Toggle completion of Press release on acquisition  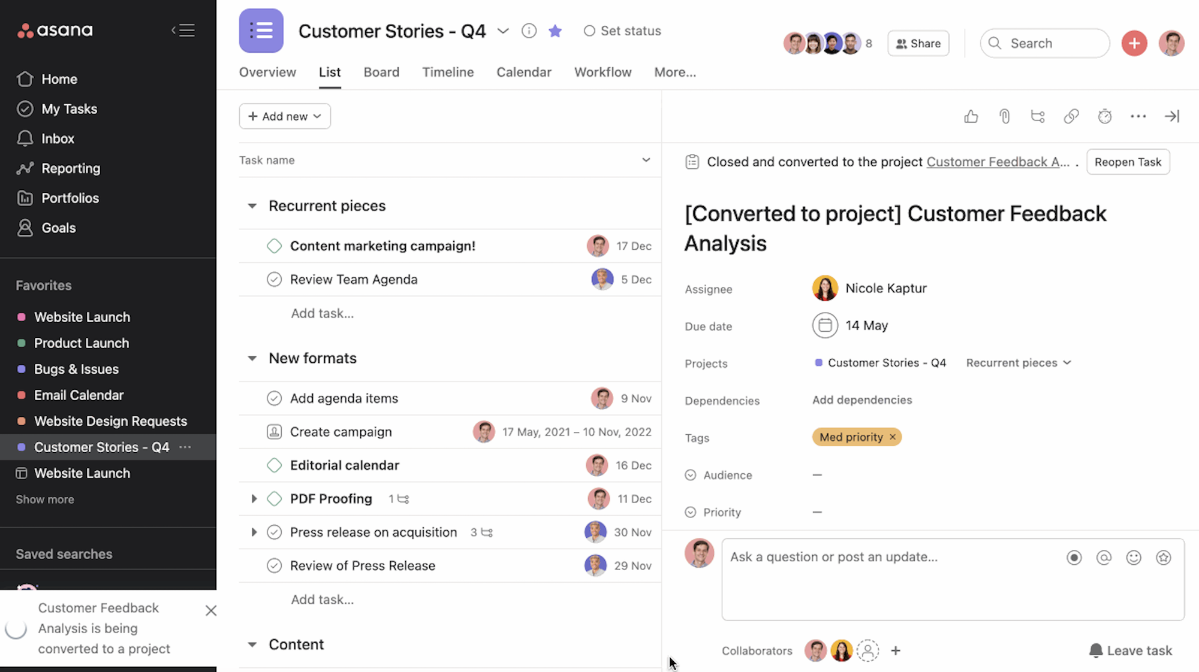click(274, 532)
